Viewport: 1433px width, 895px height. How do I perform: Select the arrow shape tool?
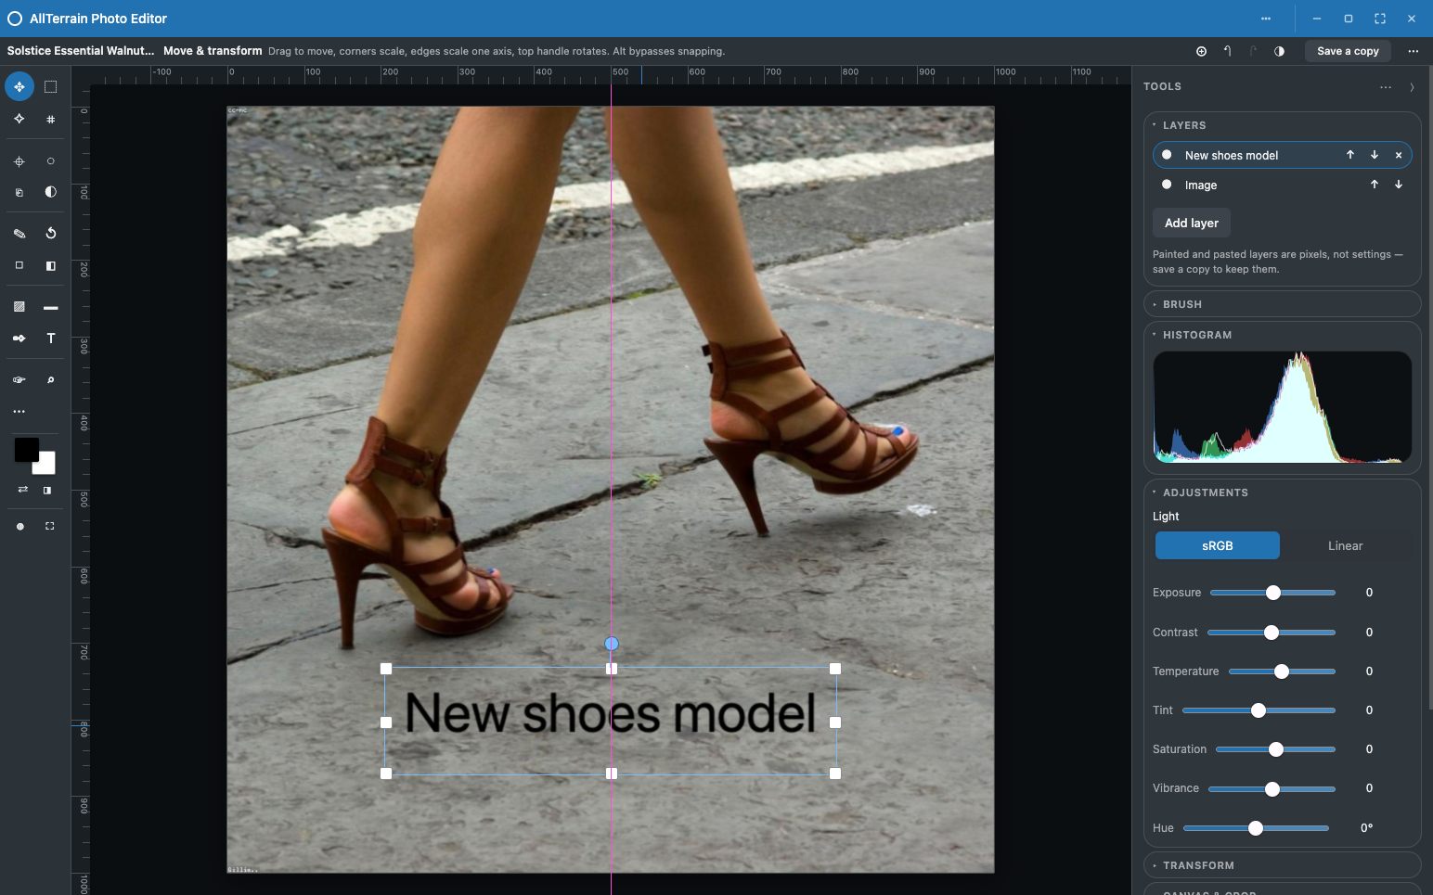click(19, 339)
